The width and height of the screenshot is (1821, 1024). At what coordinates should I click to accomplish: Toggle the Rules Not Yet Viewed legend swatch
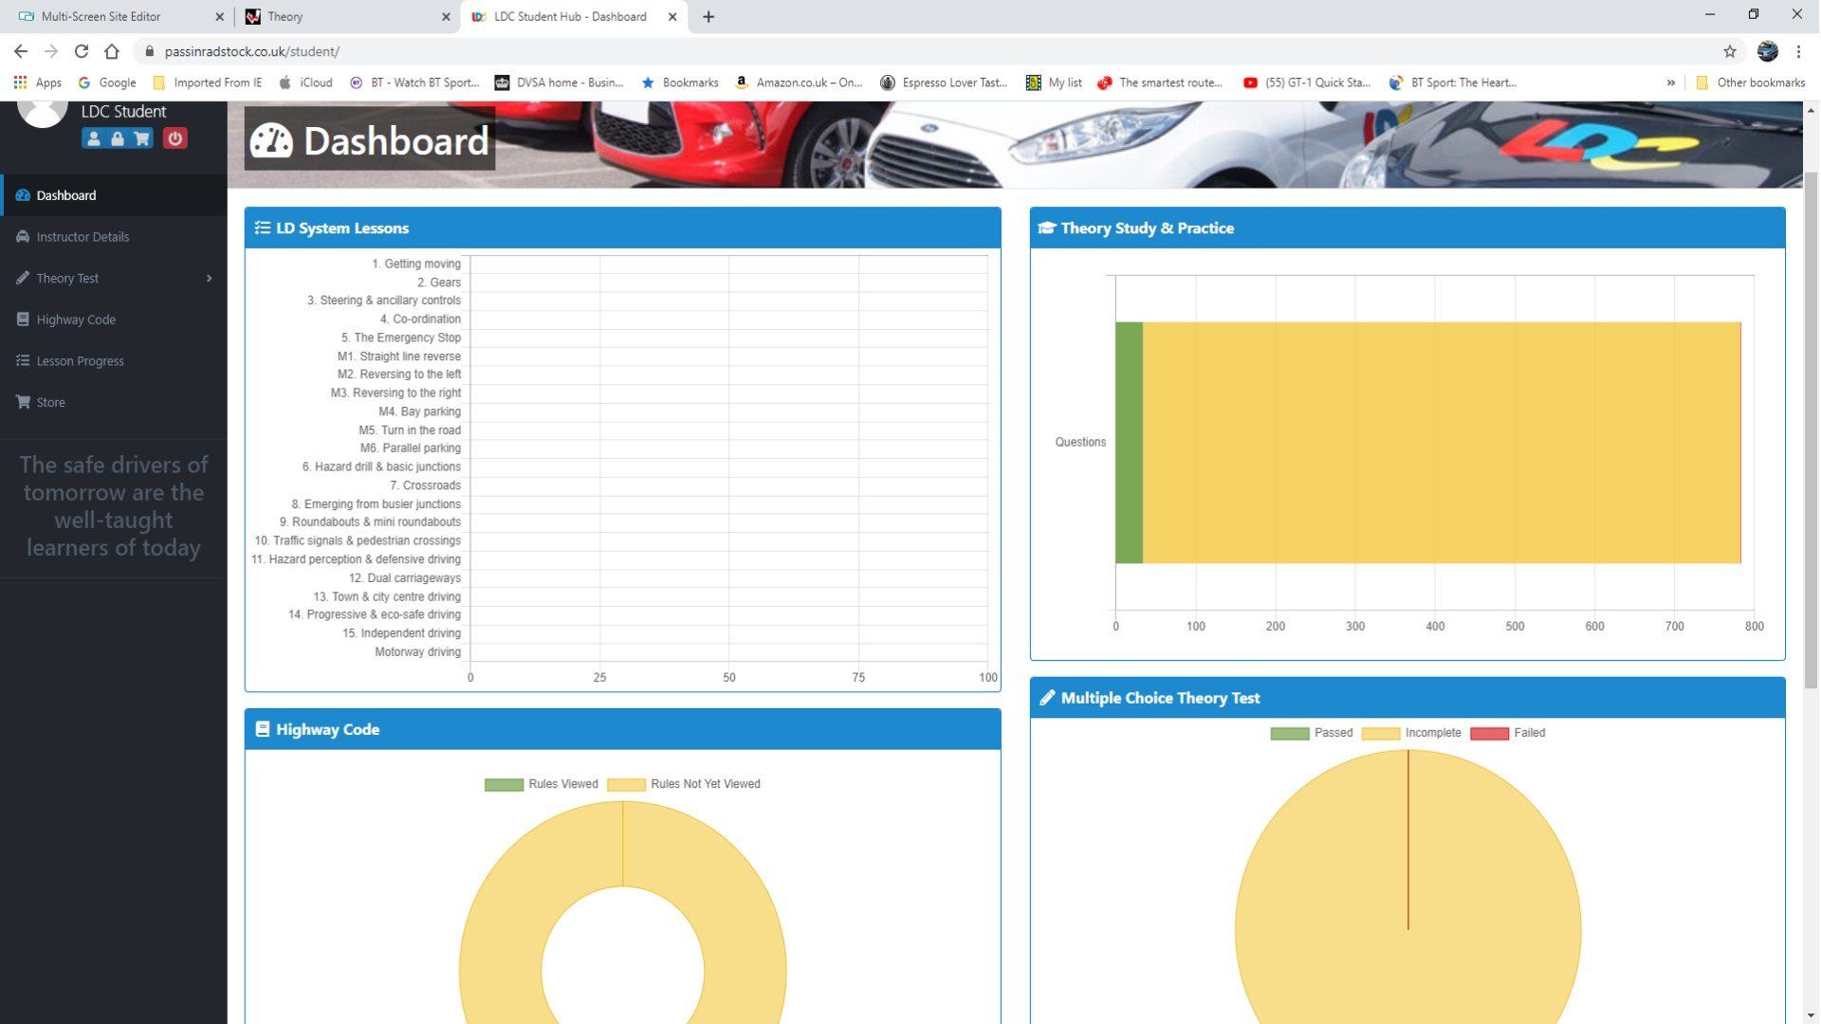(626, 784)
